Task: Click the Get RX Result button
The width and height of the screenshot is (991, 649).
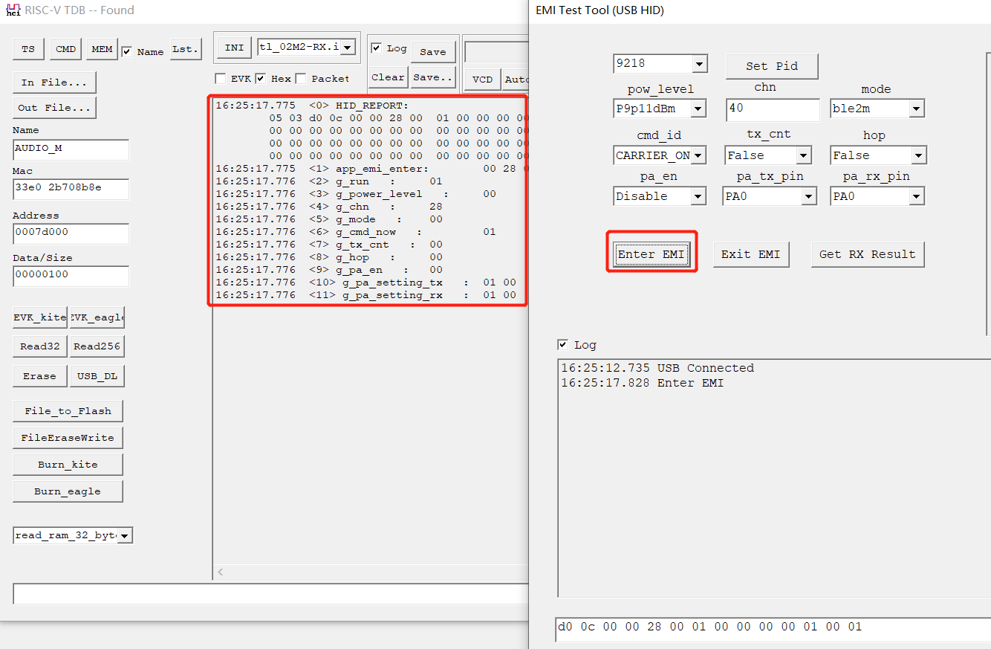Action: (867, 254)
